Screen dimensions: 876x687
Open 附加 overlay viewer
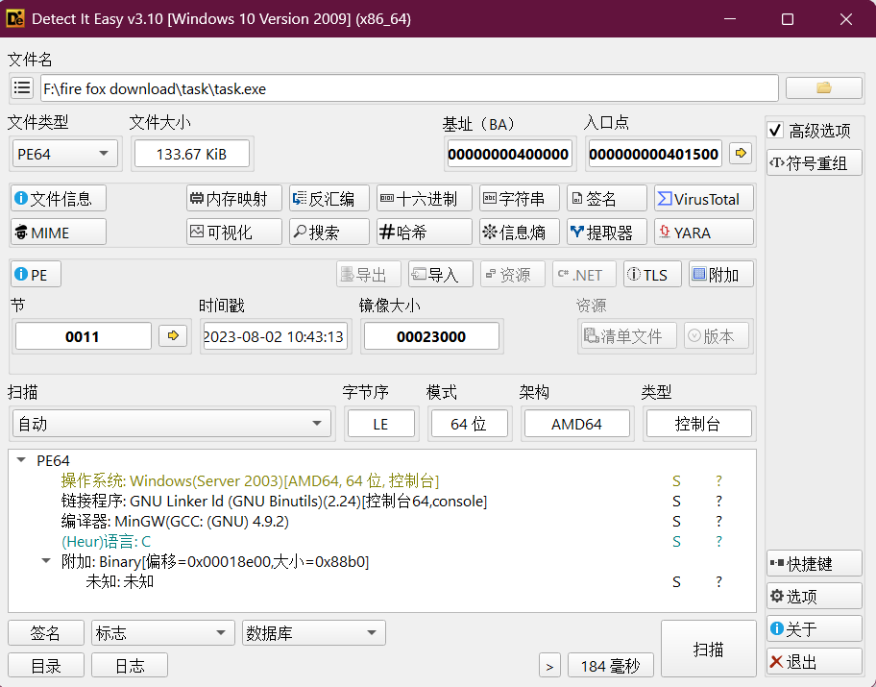pyautogui.click(x=721, y=275)
